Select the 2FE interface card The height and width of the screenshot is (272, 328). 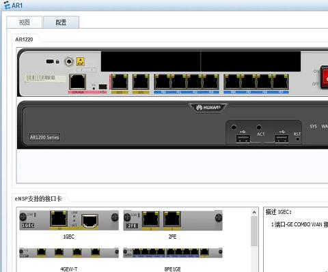tap(173, 220)
